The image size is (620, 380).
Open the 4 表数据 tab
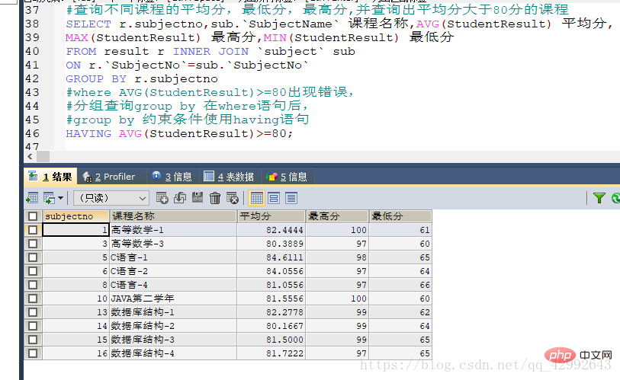229,177
